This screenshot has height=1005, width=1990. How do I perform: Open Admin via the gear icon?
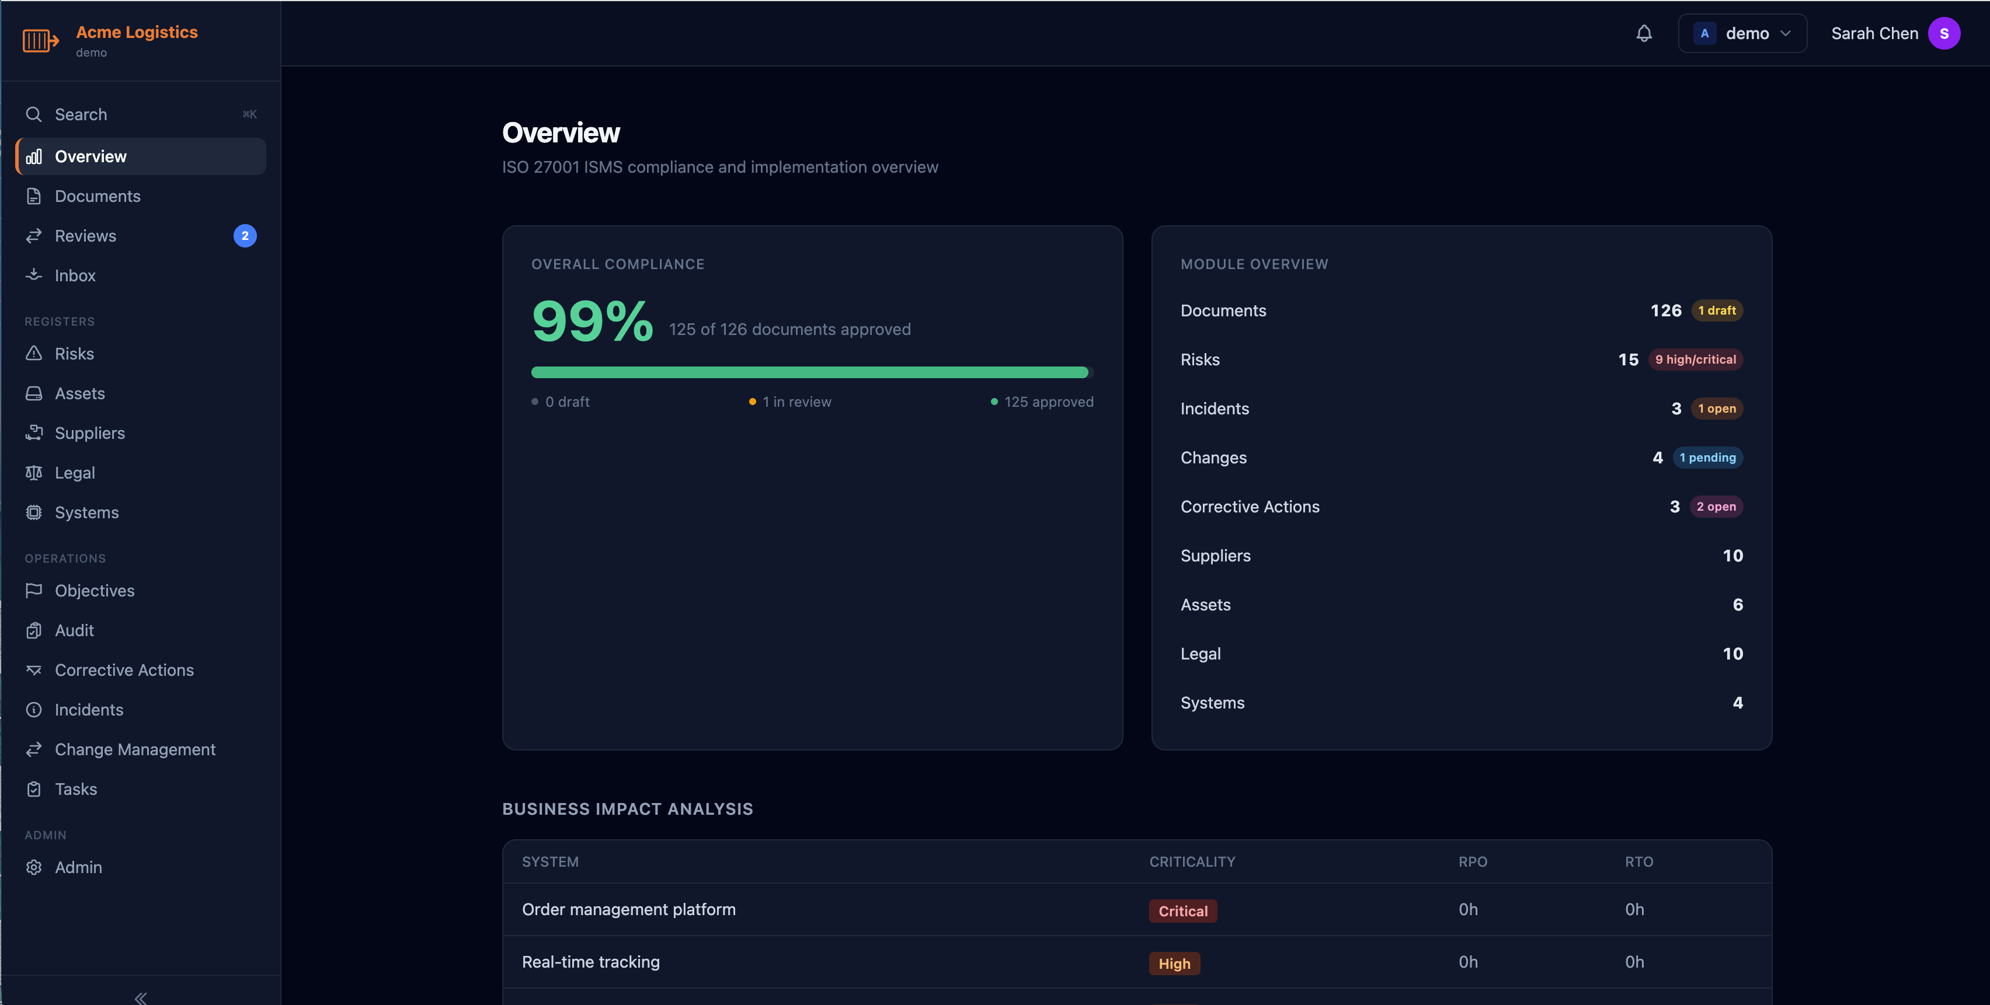34,867
